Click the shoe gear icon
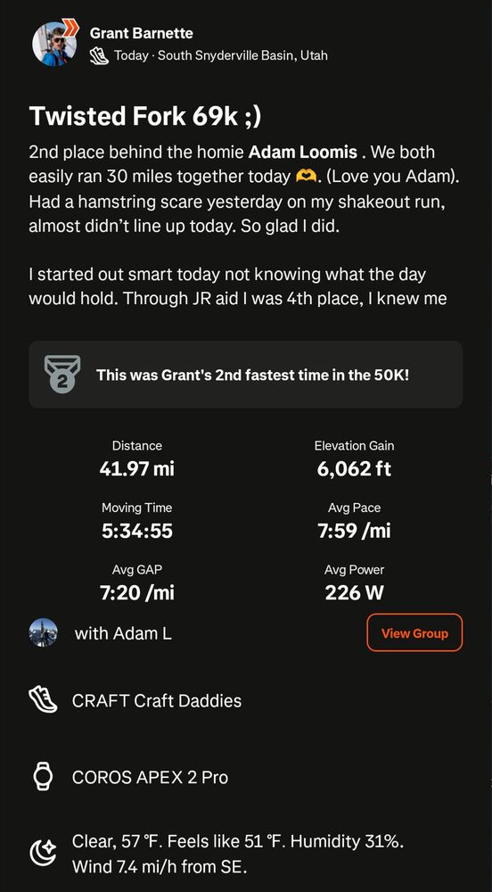Image resolution: width=492 pixels, height=892 pixels. pyautogui.click(x=43, y=699)
